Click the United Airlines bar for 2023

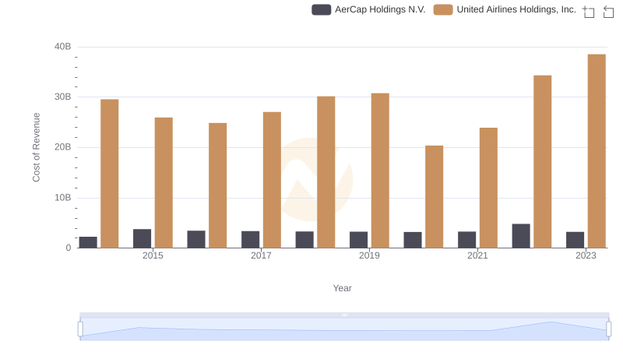click(597, 151)
